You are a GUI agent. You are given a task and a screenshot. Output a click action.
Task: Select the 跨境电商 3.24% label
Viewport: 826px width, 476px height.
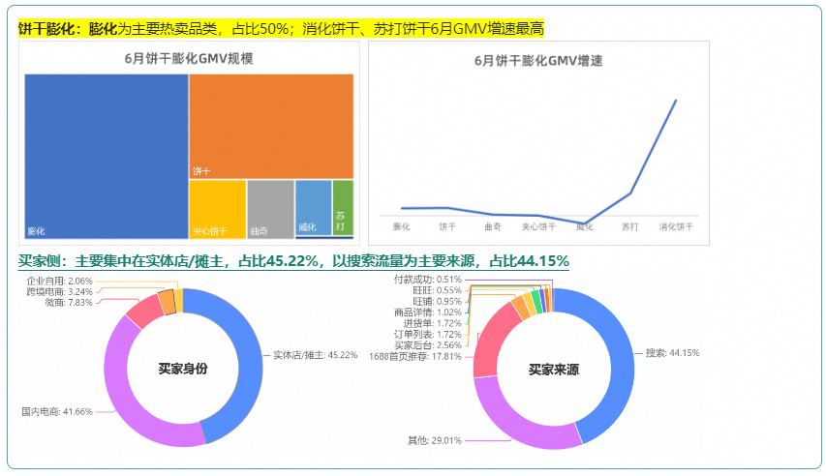coord(59,291)
